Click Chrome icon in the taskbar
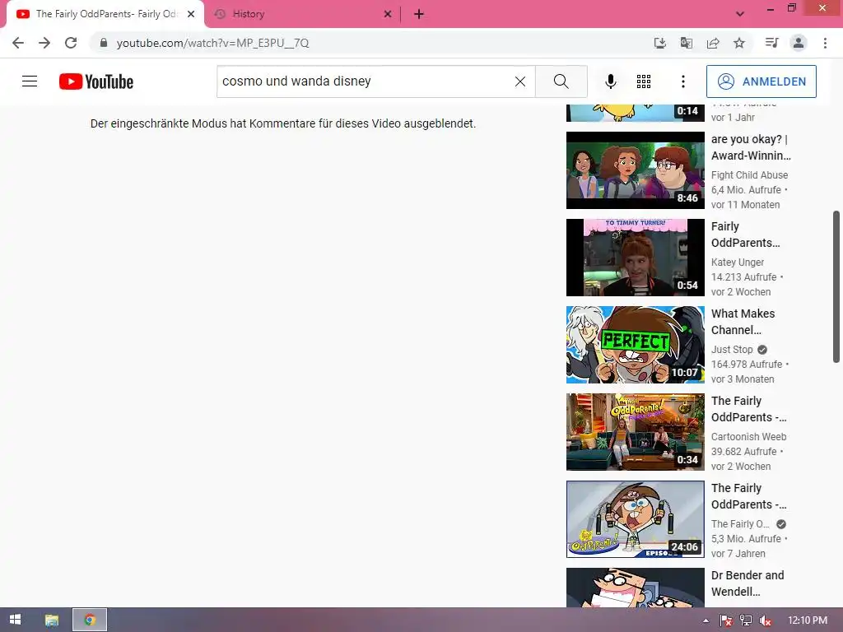The width and height of the screenshot is (843, 632). 90,620
